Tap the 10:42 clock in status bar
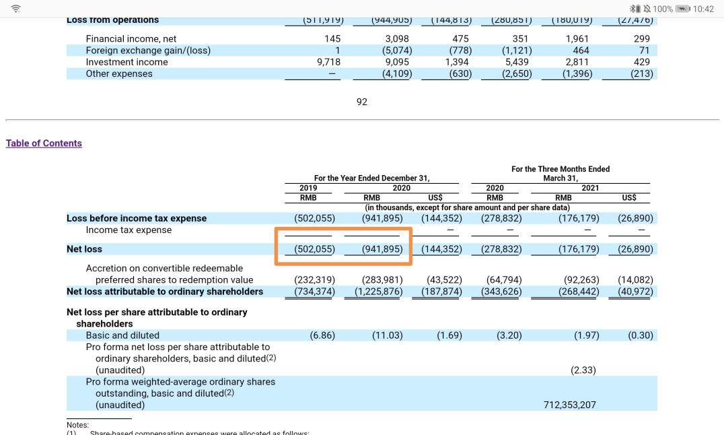Viewport: 724px width, 435px height. [x=703, y=9]
